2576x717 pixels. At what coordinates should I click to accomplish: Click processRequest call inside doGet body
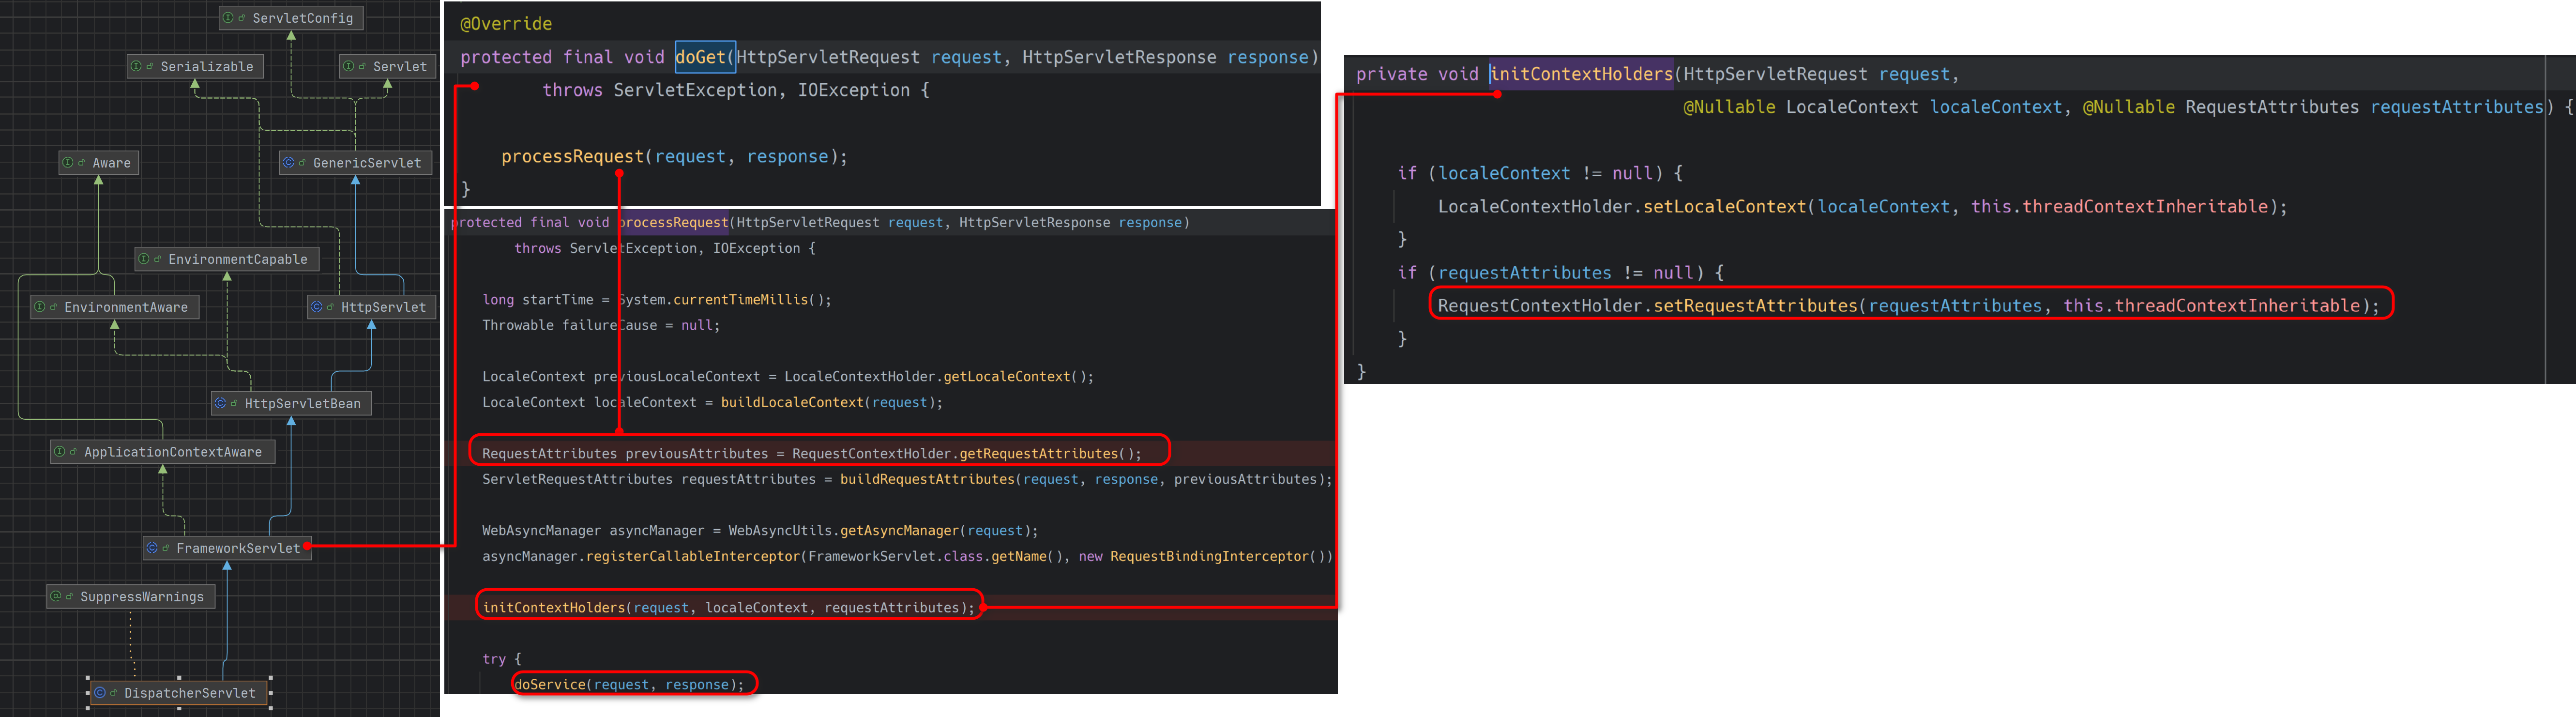point(573,156)
